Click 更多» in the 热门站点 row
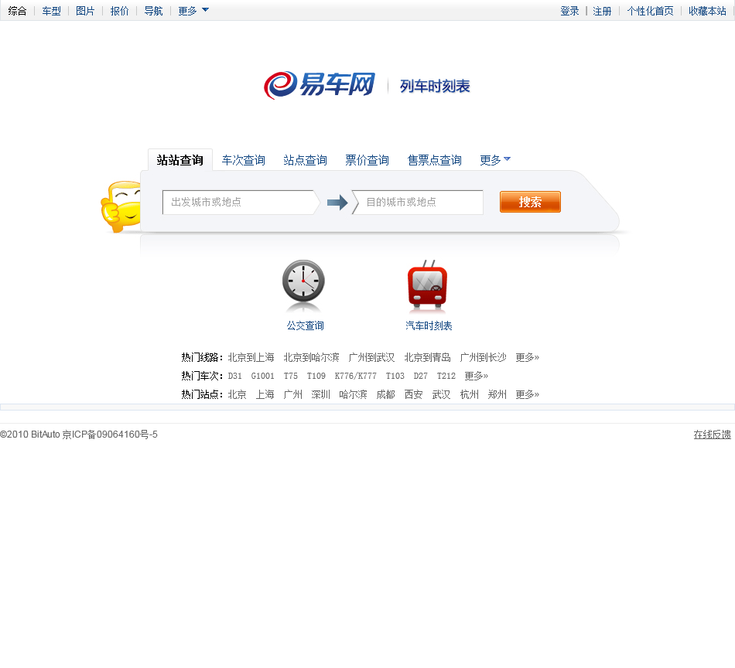This screenshot has width=735, height=668. [x=528, y=394]
